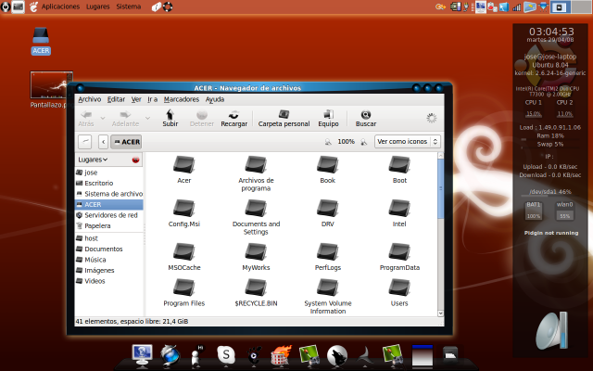
Task: Select the Documentos bookmark in the sidebar
Action: pos(109,249)
